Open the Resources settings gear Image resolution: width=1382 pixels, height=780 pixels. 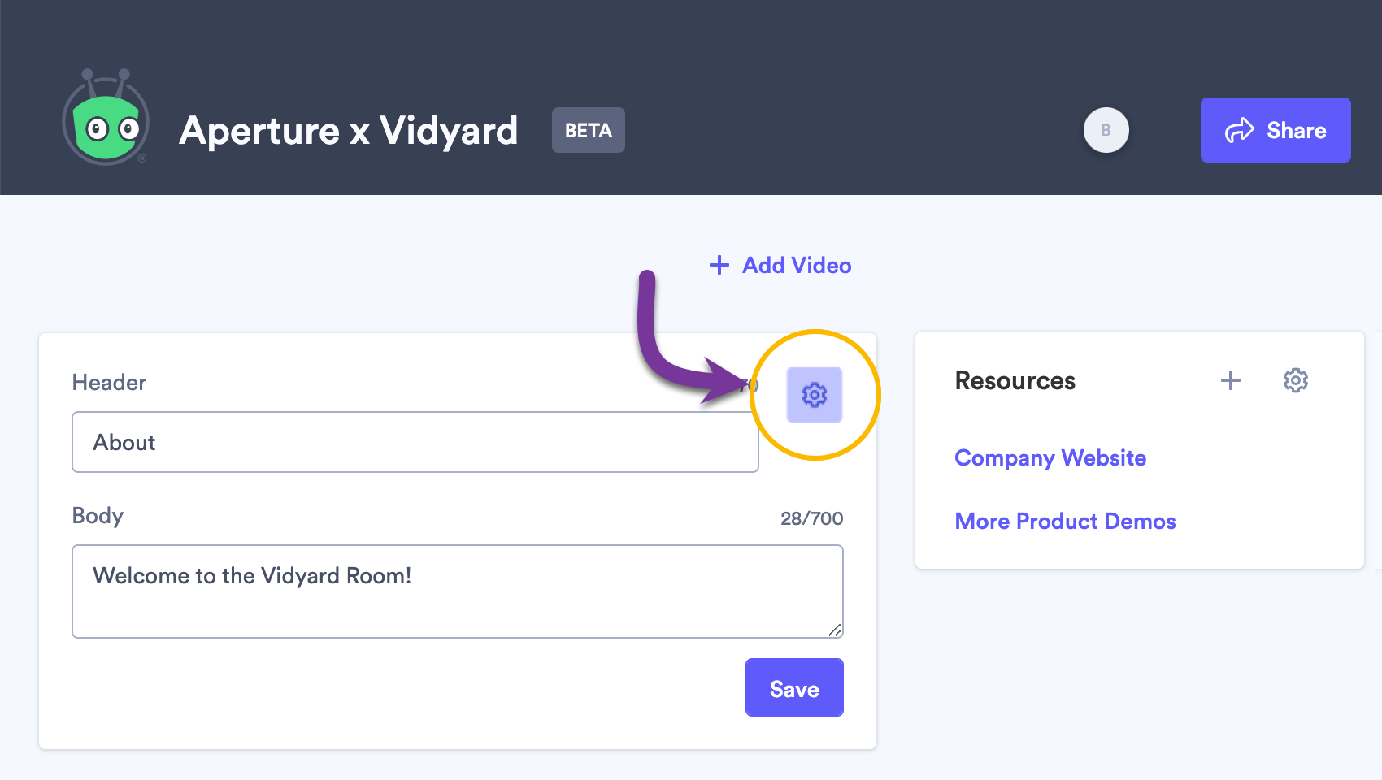(x=1295, y=380)
